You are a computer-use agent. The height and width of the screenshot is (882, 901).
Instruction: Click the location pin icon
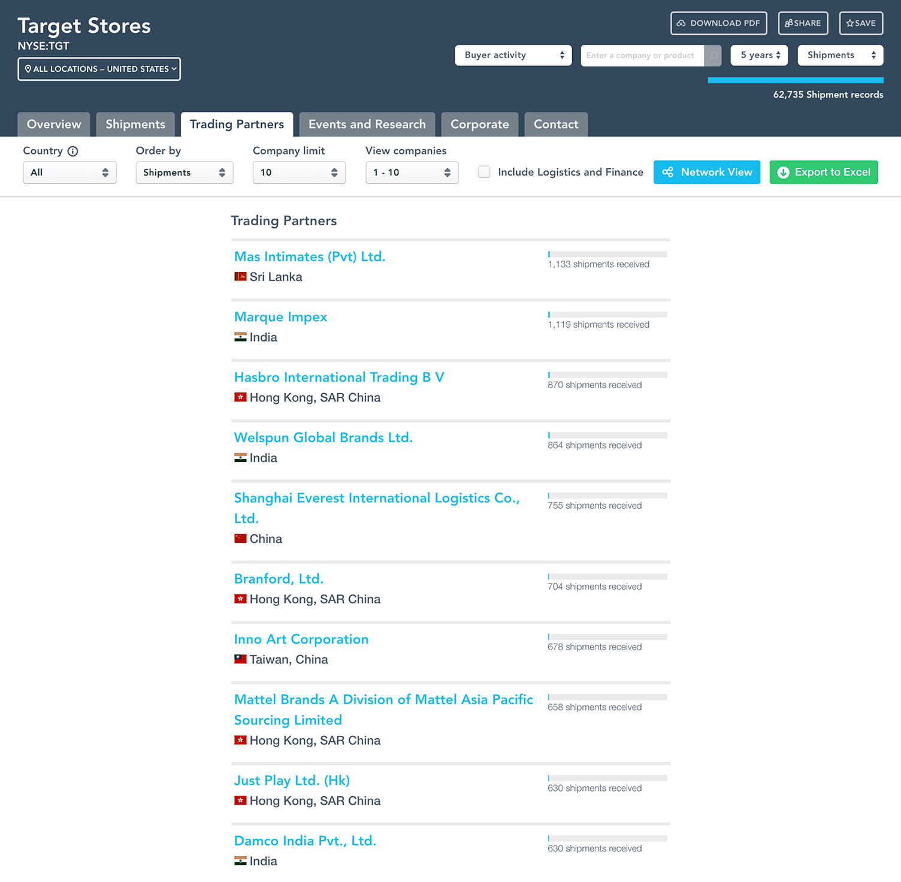click(x=28, y=69)
